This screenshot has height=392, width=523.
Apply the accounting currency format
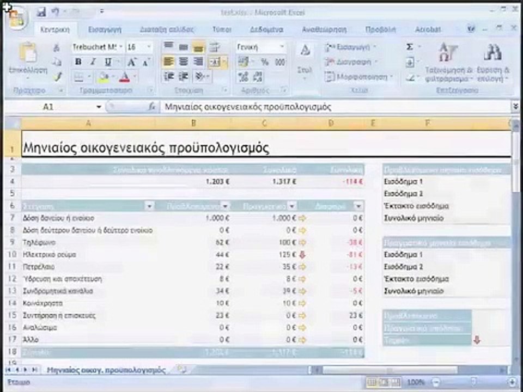244,62
